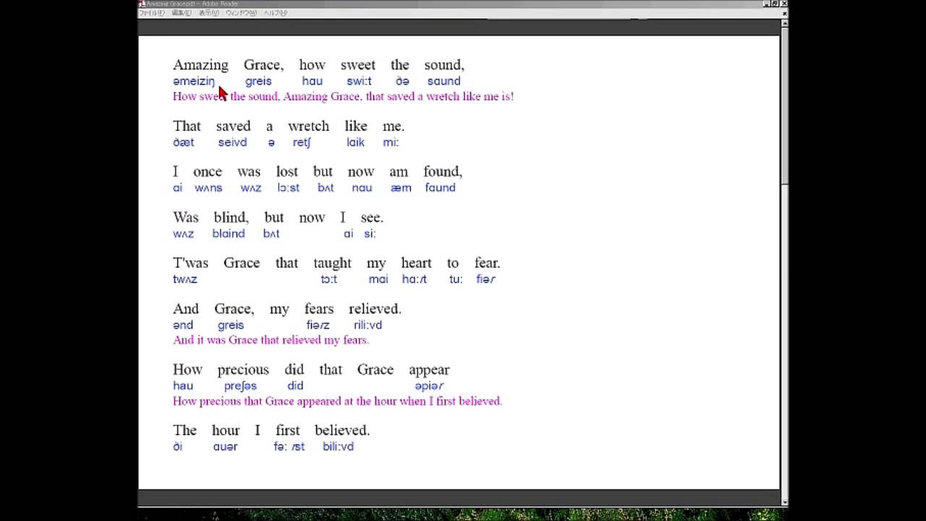This screenshot has width=926, height=521.
Task: Click the phonetic text "rili:vd"
Action: pos(368,325)
